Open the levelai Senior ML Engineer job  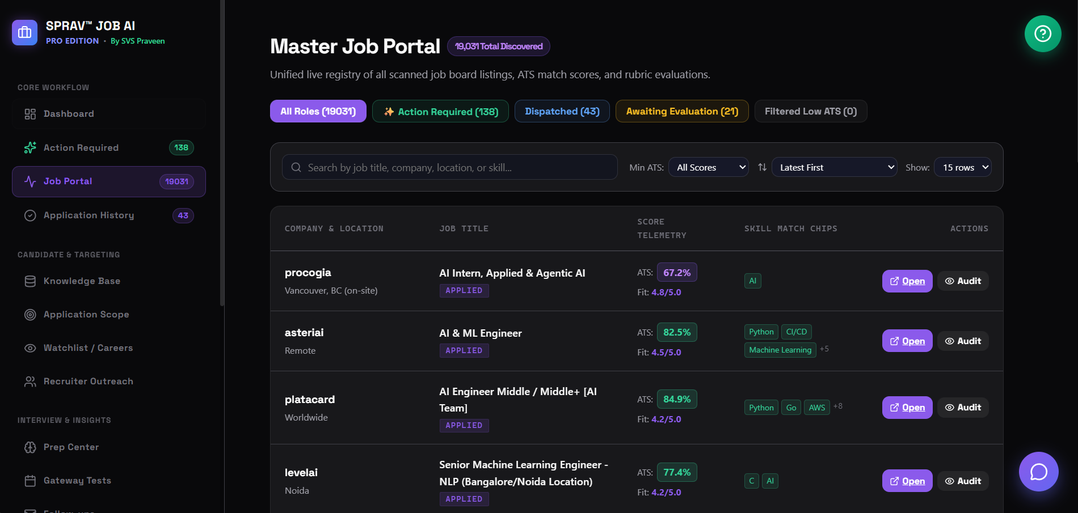click(907, 481)
